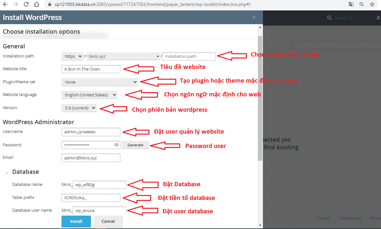The image size is (381, 229).
Task: Click the padlock site info icon
Action: tap(50, 4)
